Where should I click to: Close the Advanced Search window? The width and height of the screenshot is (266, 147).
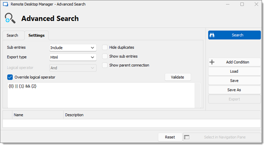256,4
